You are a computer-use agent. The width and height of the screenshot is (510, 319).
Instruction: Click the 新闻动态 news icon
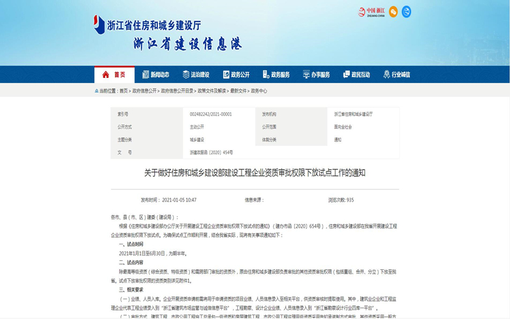[145, 75]
